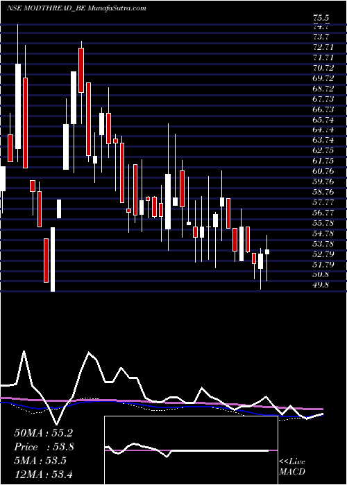Click the NSE MODTHREAD_BE chart title
The width and height of the screenshot is (347, 485).
coord(76,8)
